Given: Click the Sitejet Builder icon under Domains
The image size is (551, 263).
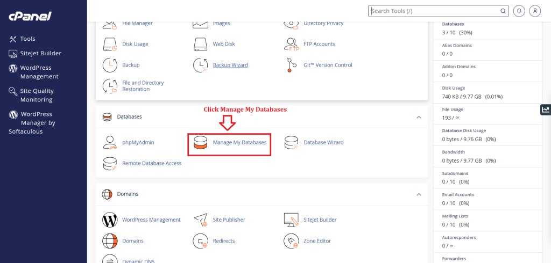Looking at the screenshot, I should click(x=291, y=220).
